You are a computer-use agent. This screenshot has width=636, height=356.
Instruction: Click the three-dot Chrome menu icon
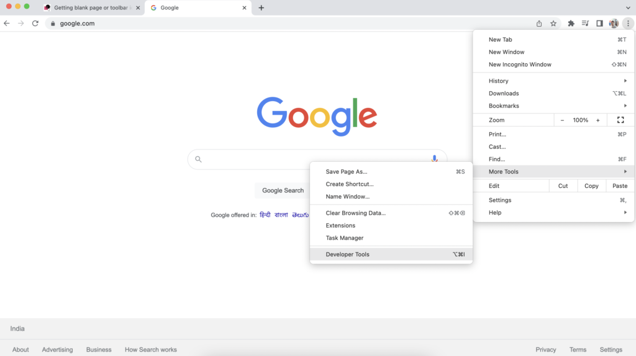pyautogui.click(x=628, y=24)
